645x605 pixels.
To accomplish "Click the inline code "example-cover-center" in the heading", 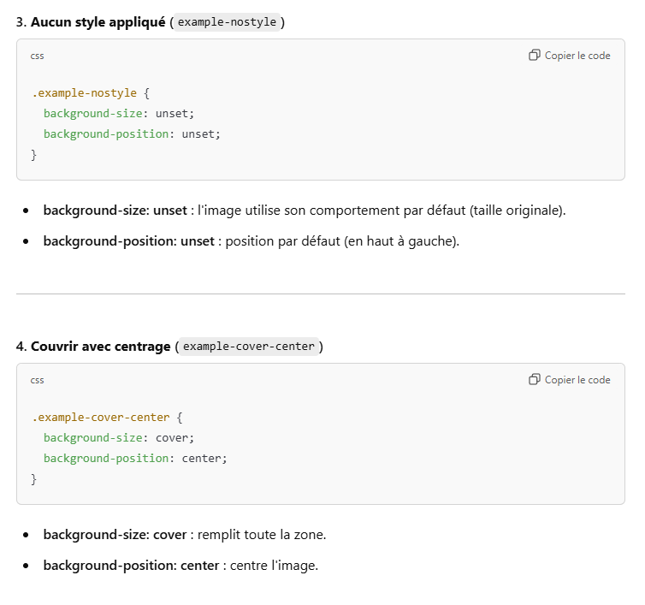I will (x=249, y=347).
